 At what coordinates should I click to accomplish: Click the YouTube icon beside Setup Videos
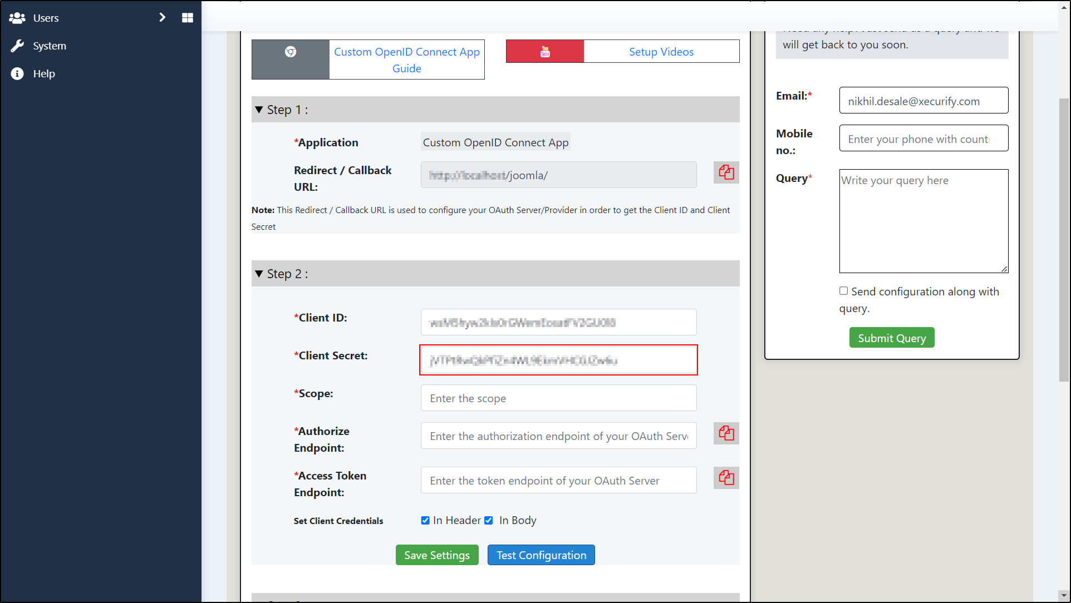(544, 51)
